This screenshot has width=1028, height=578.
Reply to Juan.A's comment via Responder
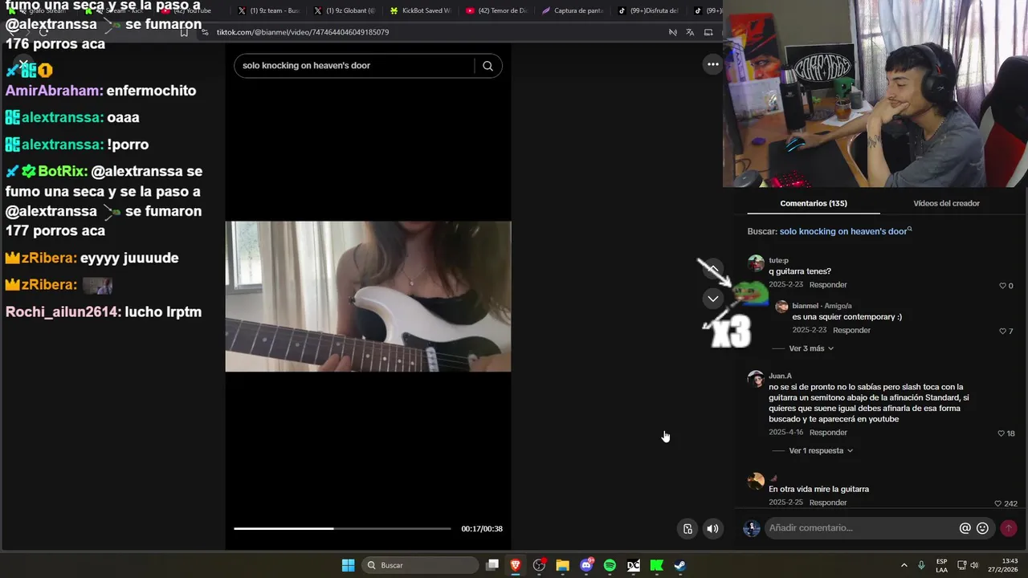click(x=828, y=432)
